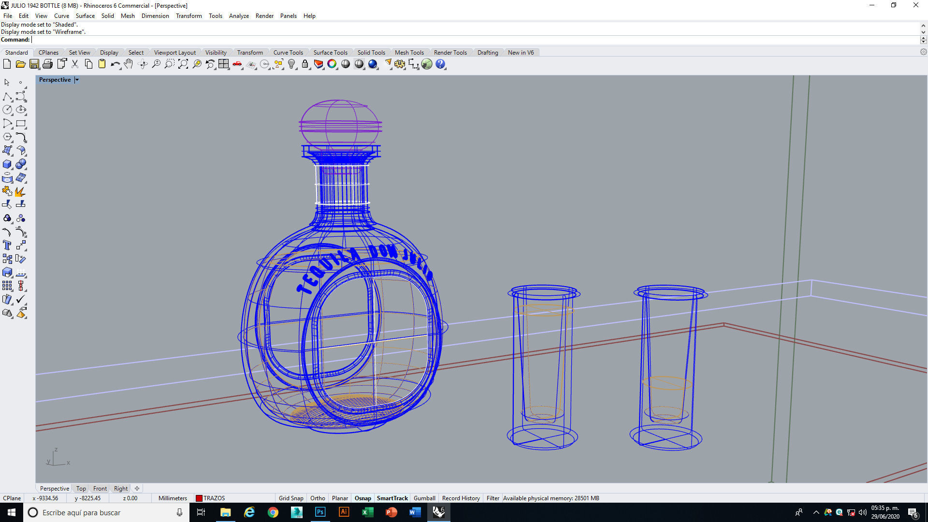Open the four-viewport layout icon
The image size is (928, 522).
(223, 64)
